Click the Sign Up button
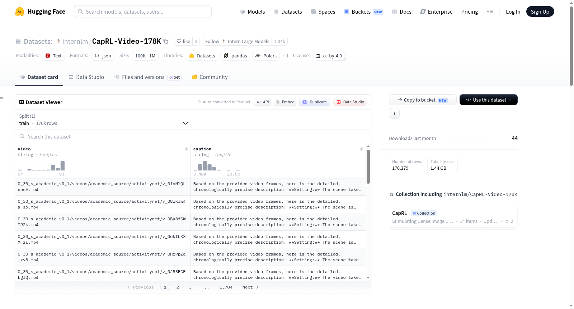The height and width of the screenshot is (309, 574). pyautogui.click(x=540, y=11)
